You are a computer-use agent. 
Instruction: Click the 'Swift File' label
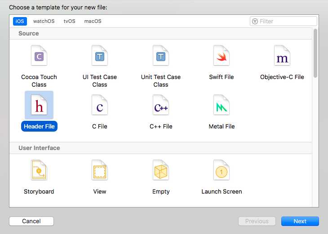click(222, 77)
